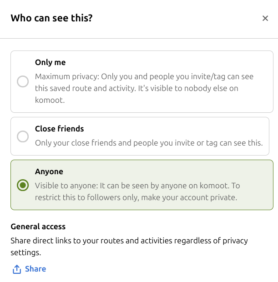The height and width of the screenshot is (282, 278).
Task: Choose the Only me privacy card
Action: (142, 82)
